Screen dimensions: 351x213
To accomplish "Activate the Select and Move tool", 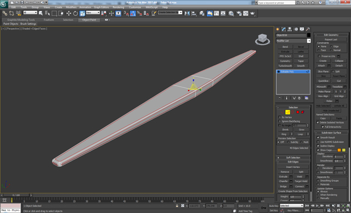I will pyautogui.click(x=69, y=13).
